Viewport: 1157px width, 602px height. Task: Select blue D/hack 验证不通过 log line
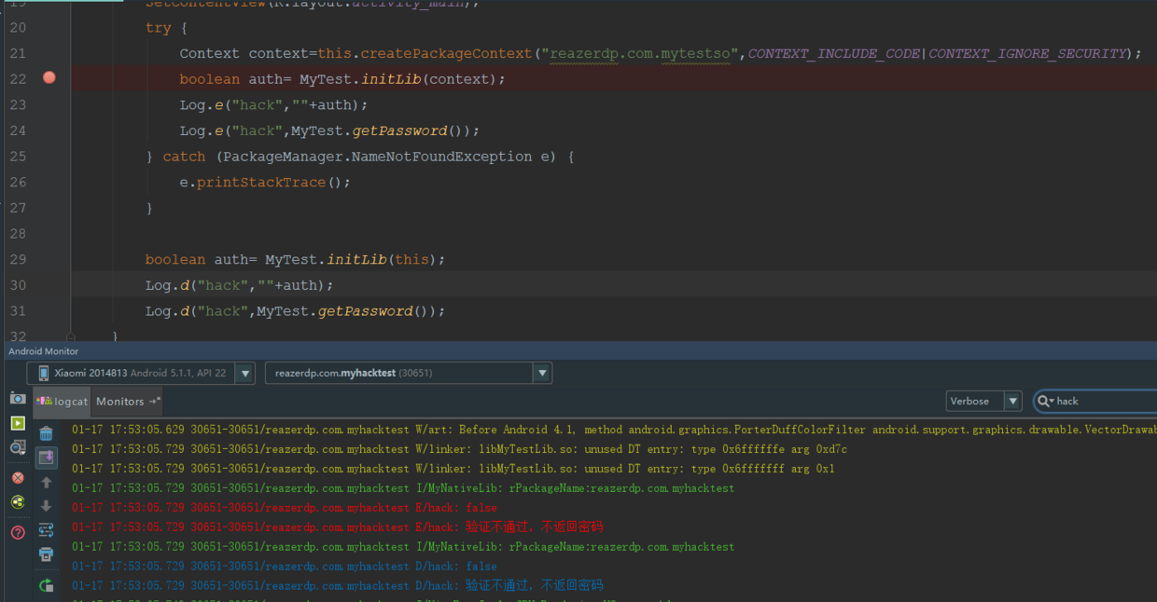coord(337,586)
